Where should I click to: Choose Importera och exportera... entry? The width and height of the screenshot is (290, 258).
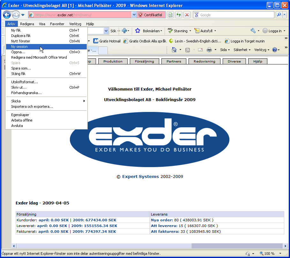47,107
